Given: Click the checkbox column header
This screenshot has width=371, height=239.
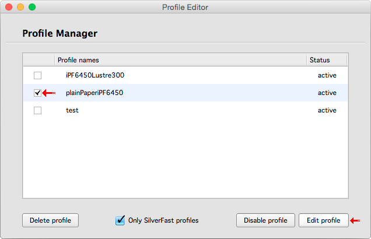Looking at the screenshot, I should coord(38,60).
